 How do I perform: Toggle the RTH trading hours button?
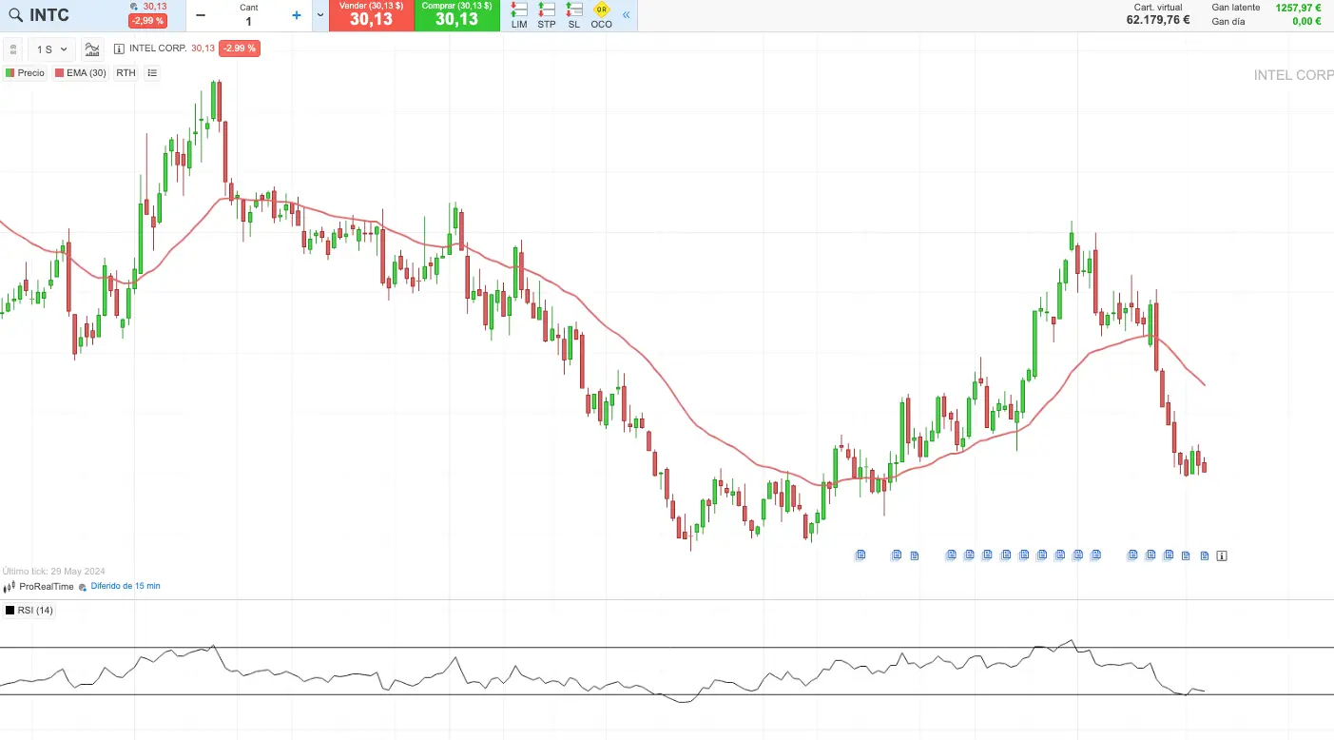(x=126, y=73)
